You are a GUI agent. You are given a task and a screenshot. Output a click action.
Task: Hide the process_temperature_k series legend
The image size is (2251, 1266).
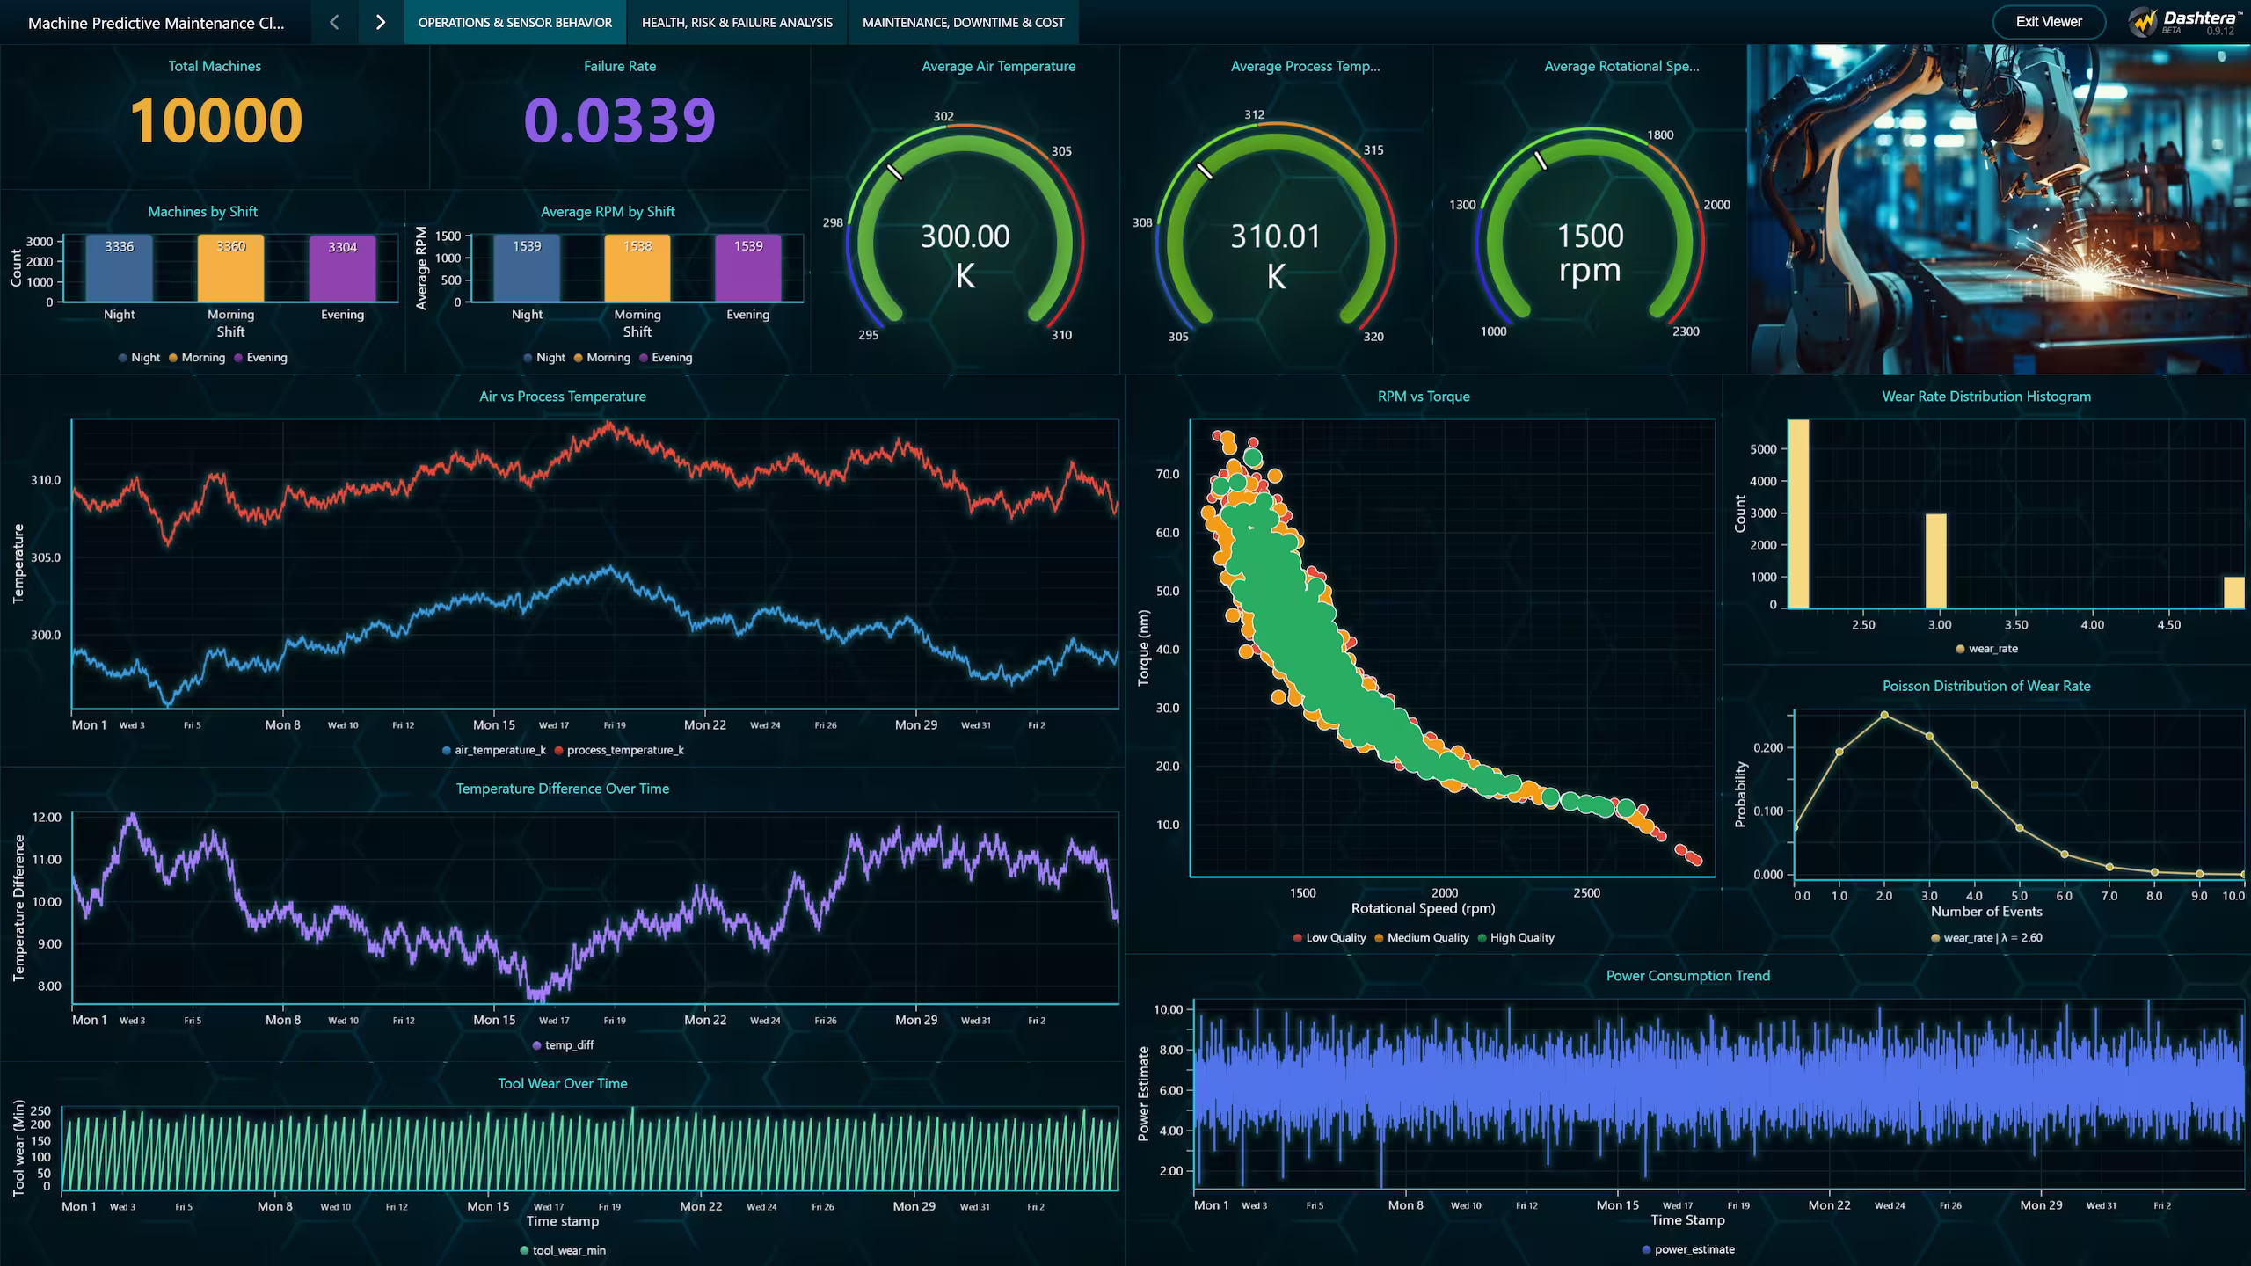click(623, 750)
